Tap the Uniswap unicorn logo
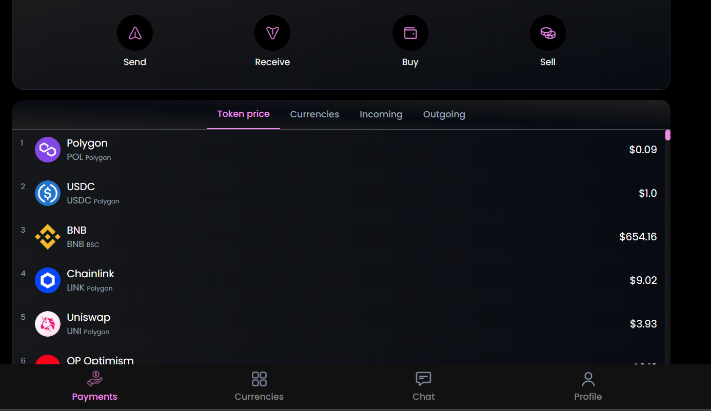This screenshot has width=711, height=411. point(48,324)
